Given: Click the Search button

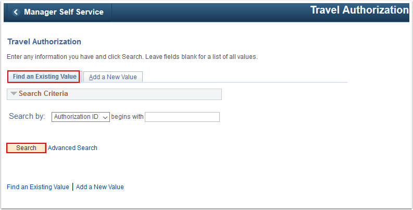Looking at the screenshot, I should (x=27, y=148).
